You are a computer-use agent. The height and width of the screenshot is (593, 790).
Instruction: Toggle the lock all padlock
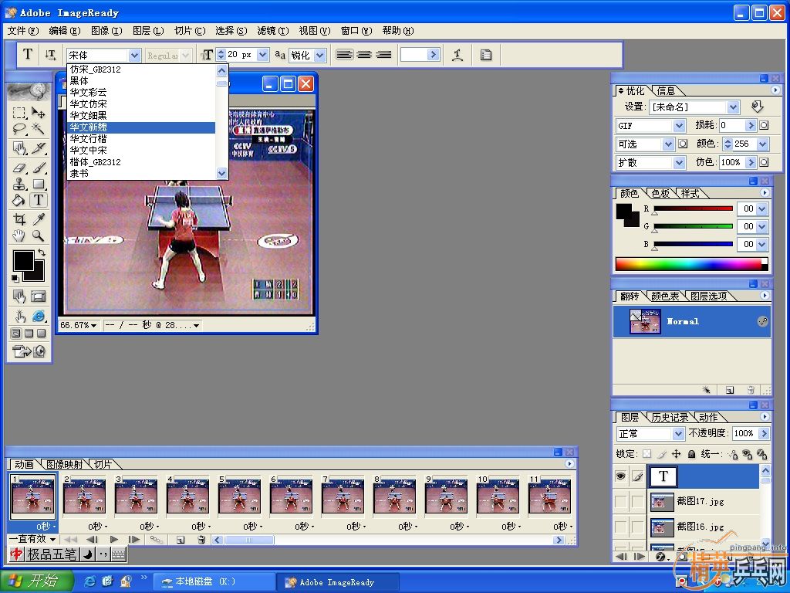pyautogui.click(x=692, y=454)
